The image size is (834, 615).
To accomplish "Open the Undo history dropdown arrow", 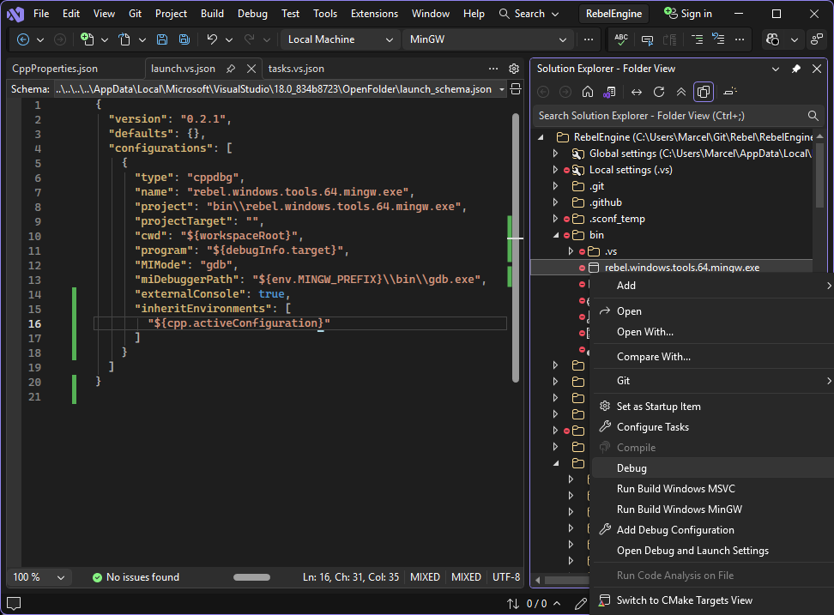I will pos(229,39).
